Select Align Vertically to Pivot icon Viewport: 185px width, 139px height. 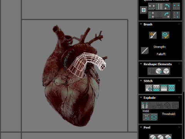[152, 15]
